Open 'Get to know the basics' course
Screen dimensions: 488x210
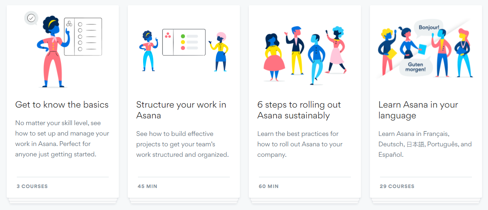tap(62, 105)
